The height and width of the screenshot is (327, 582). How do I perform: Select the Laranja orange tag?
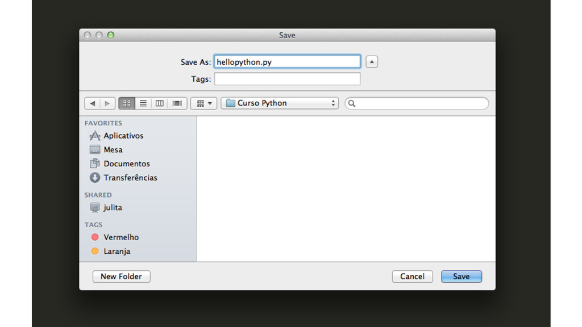tap(111, 251)
